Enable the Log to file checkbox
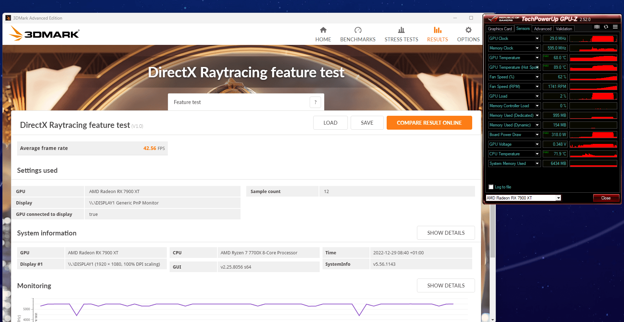Image resolution: width=624 pixels, height=322 pixels. 491,187
